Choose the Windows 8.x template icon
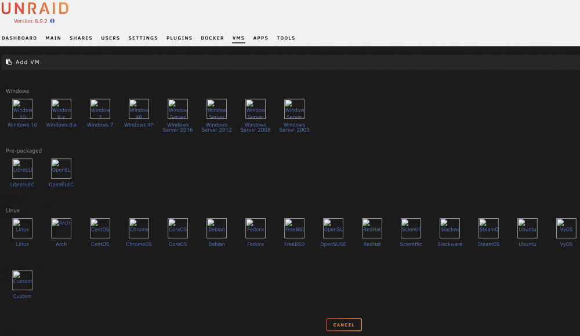580x336 pixels. click(x=61, y=109)
